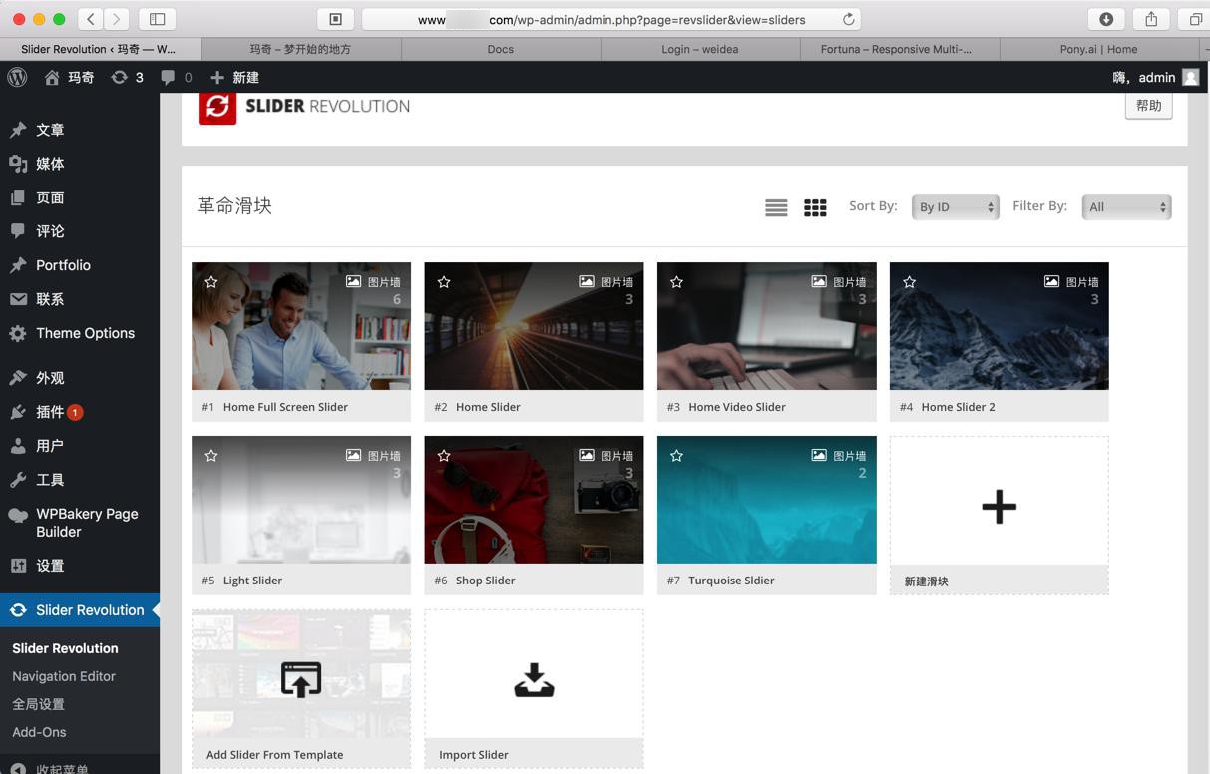Click Safari share icon

pos(1151,19)
